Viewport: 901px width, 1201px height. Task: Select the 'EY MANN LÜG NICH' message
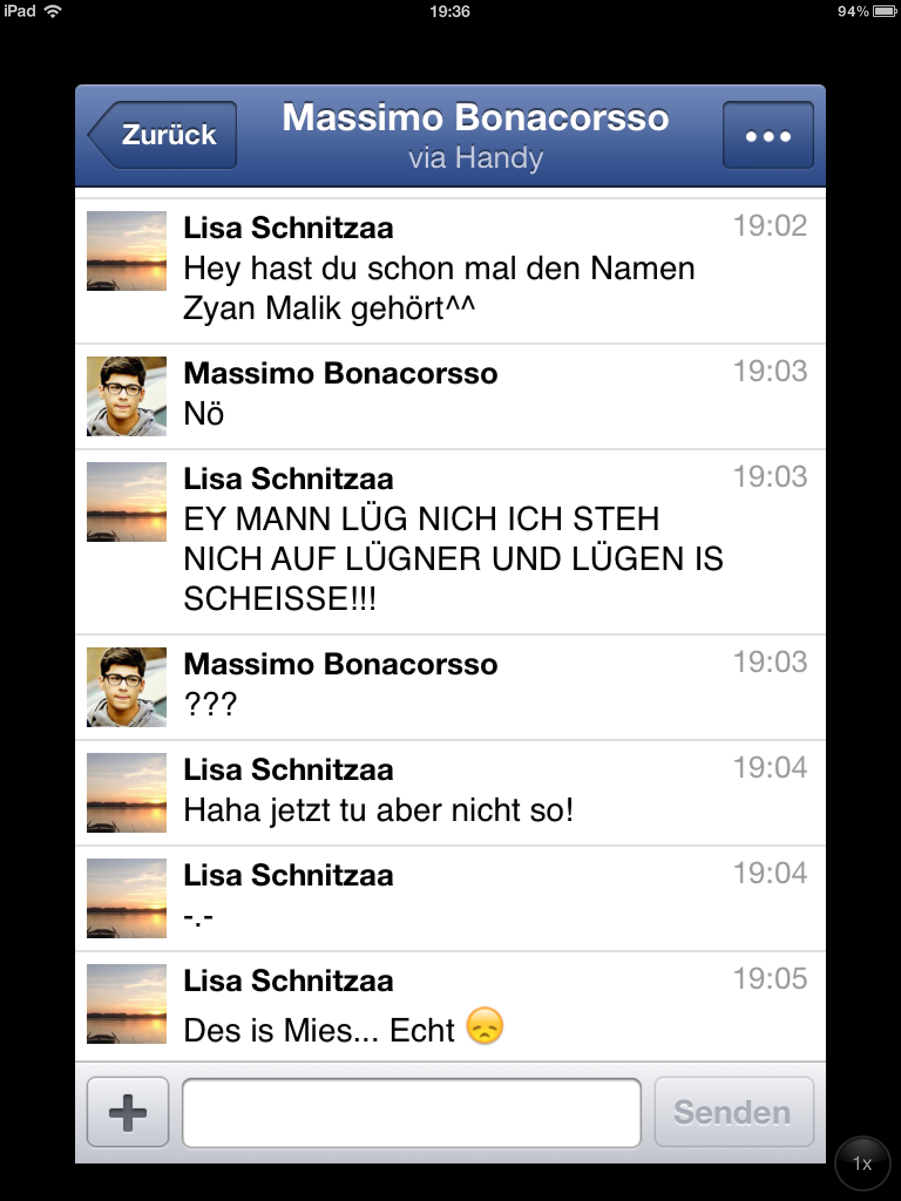coord(453,558)
